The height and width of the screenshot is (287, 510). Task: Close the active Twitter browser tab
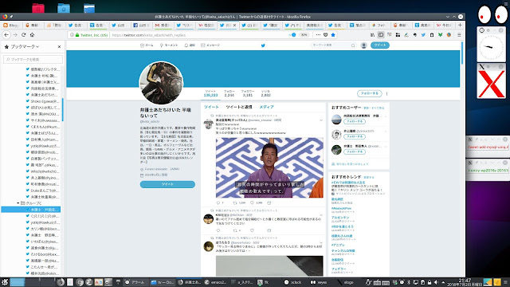click(234, 25)
